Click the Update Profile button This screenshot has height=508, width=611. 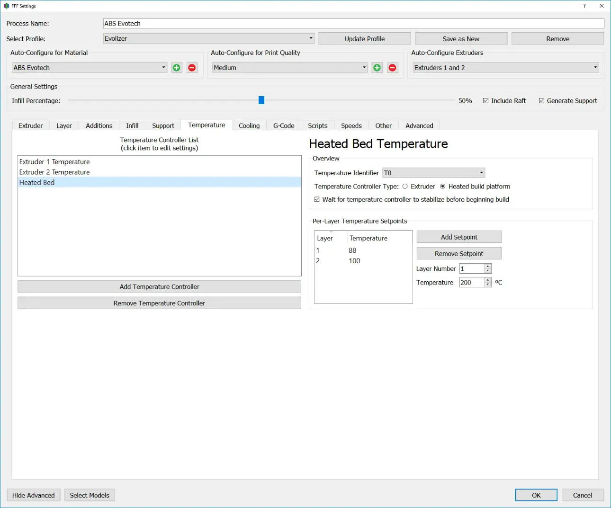tap(365, 39)
